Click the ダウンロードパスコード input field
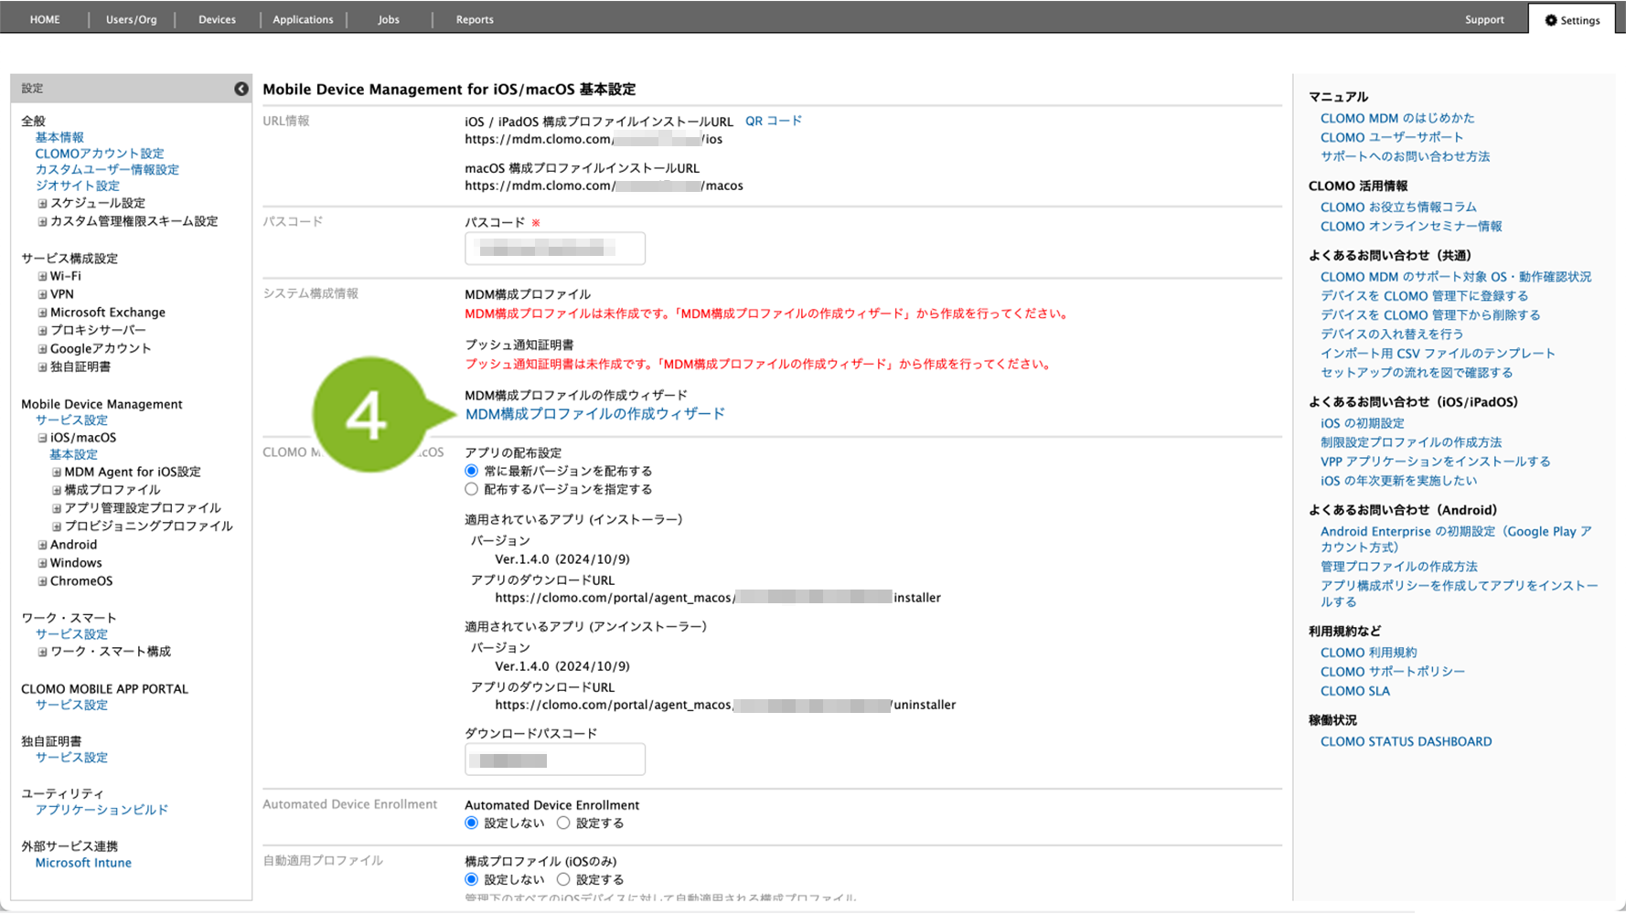Image resolution: width=1626 pixels, height=914 pixels. coord(555,760)
